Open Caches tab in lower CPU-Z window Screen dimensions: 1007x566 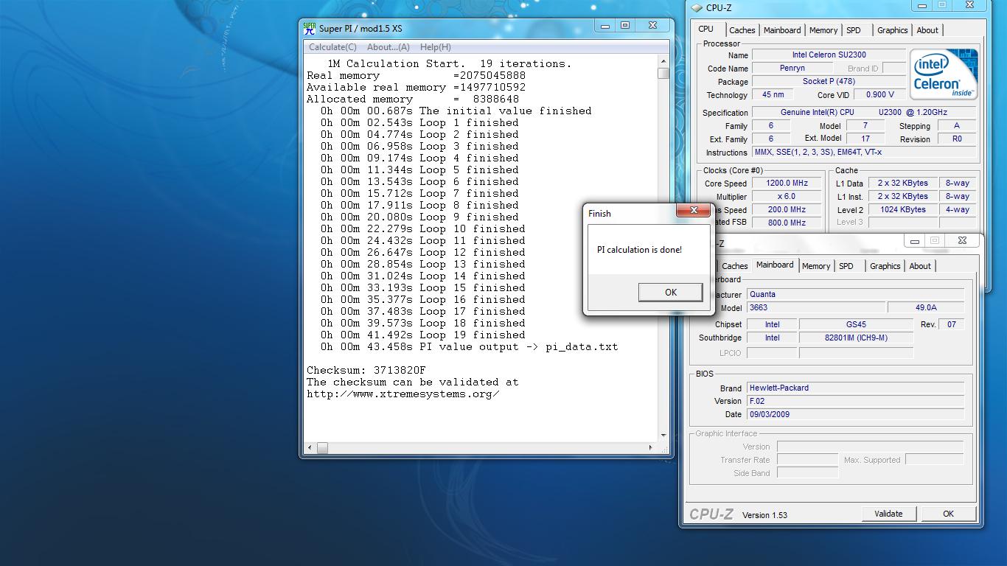[734, 266]
